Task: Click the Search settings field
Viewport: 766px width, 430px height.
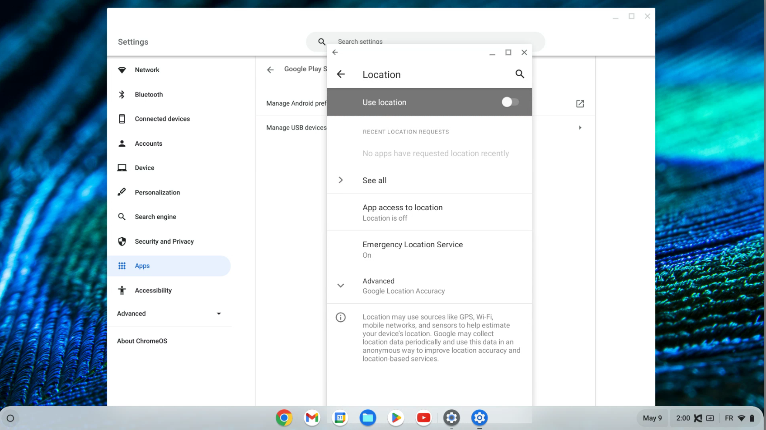Action: pyautogui.click(x=425, y=42)
